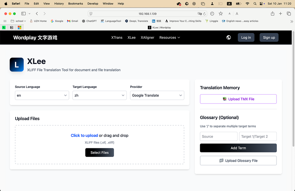Click the Sign up button

[269, 38]
